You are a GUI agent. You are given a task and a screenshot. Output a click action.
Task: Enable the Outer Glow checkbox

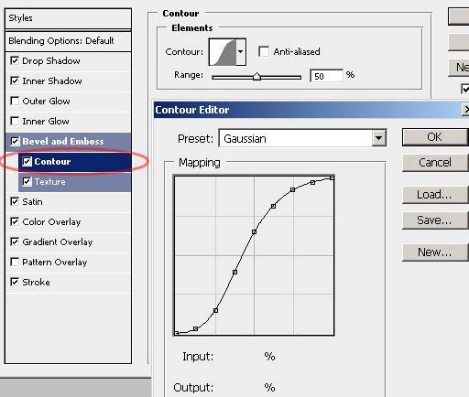click(x=15, y=101)
